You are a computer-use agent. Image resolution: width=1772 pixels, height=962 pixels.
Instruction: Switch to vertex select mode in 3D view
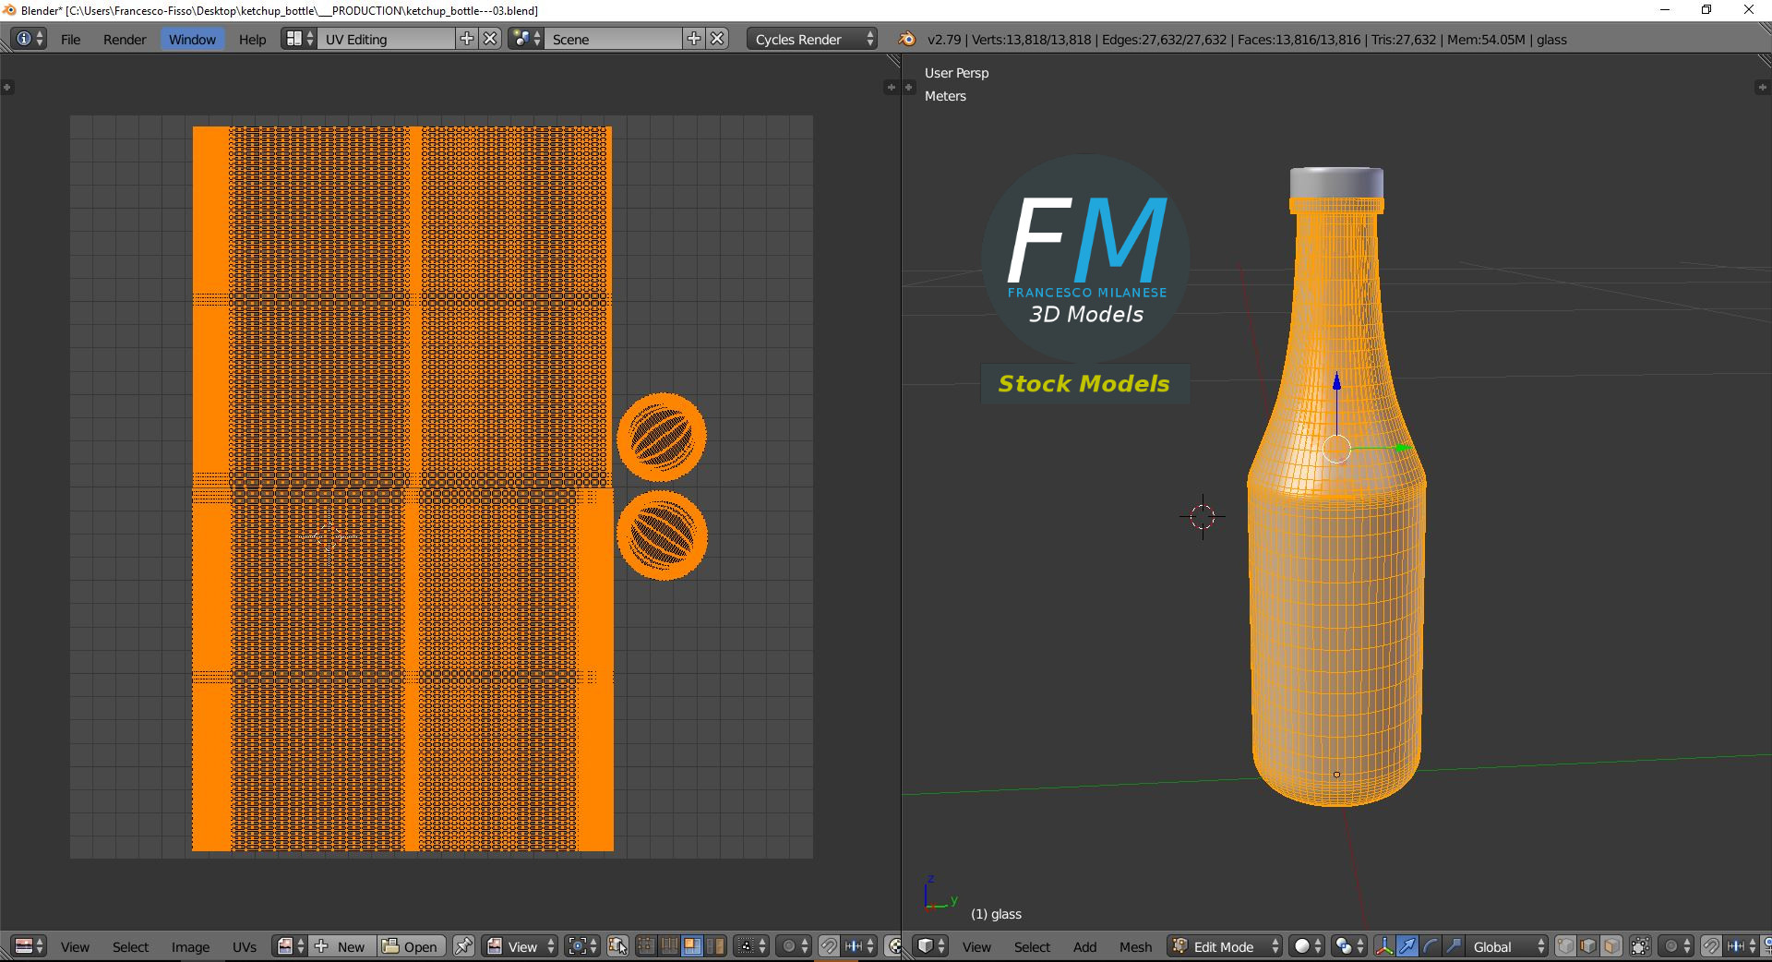tap(1565, 946)
